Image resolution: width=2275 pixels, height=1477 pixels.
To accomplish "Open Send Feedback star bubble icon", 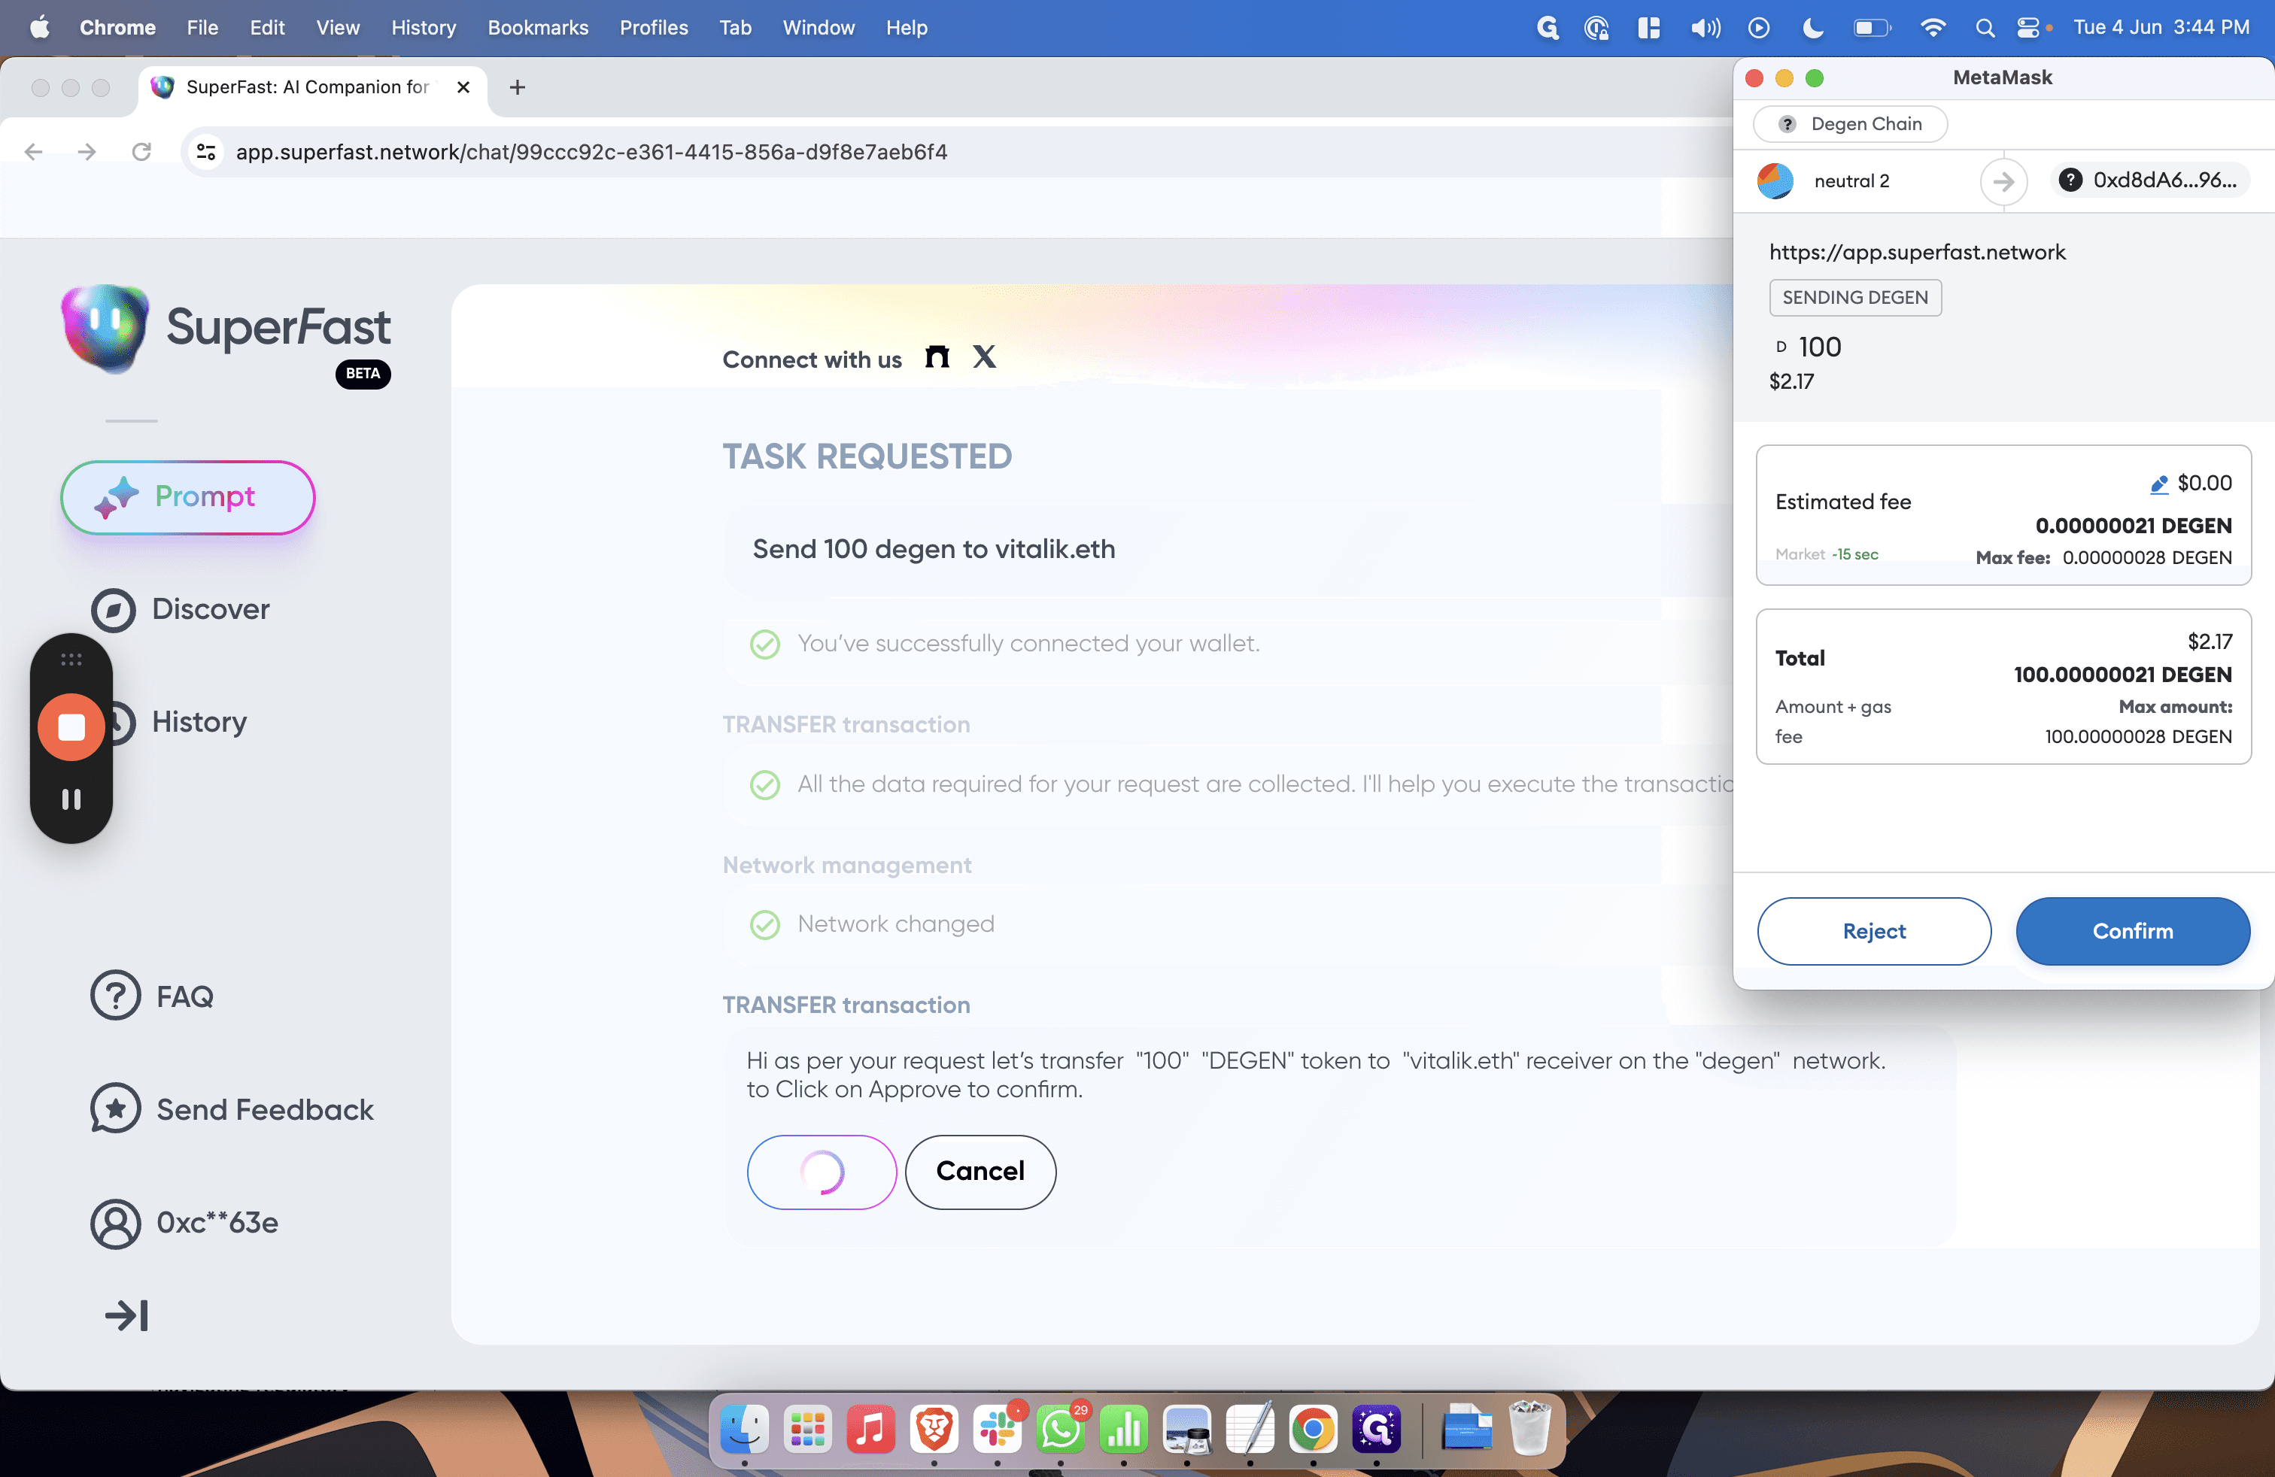I will pos(116,1109).
